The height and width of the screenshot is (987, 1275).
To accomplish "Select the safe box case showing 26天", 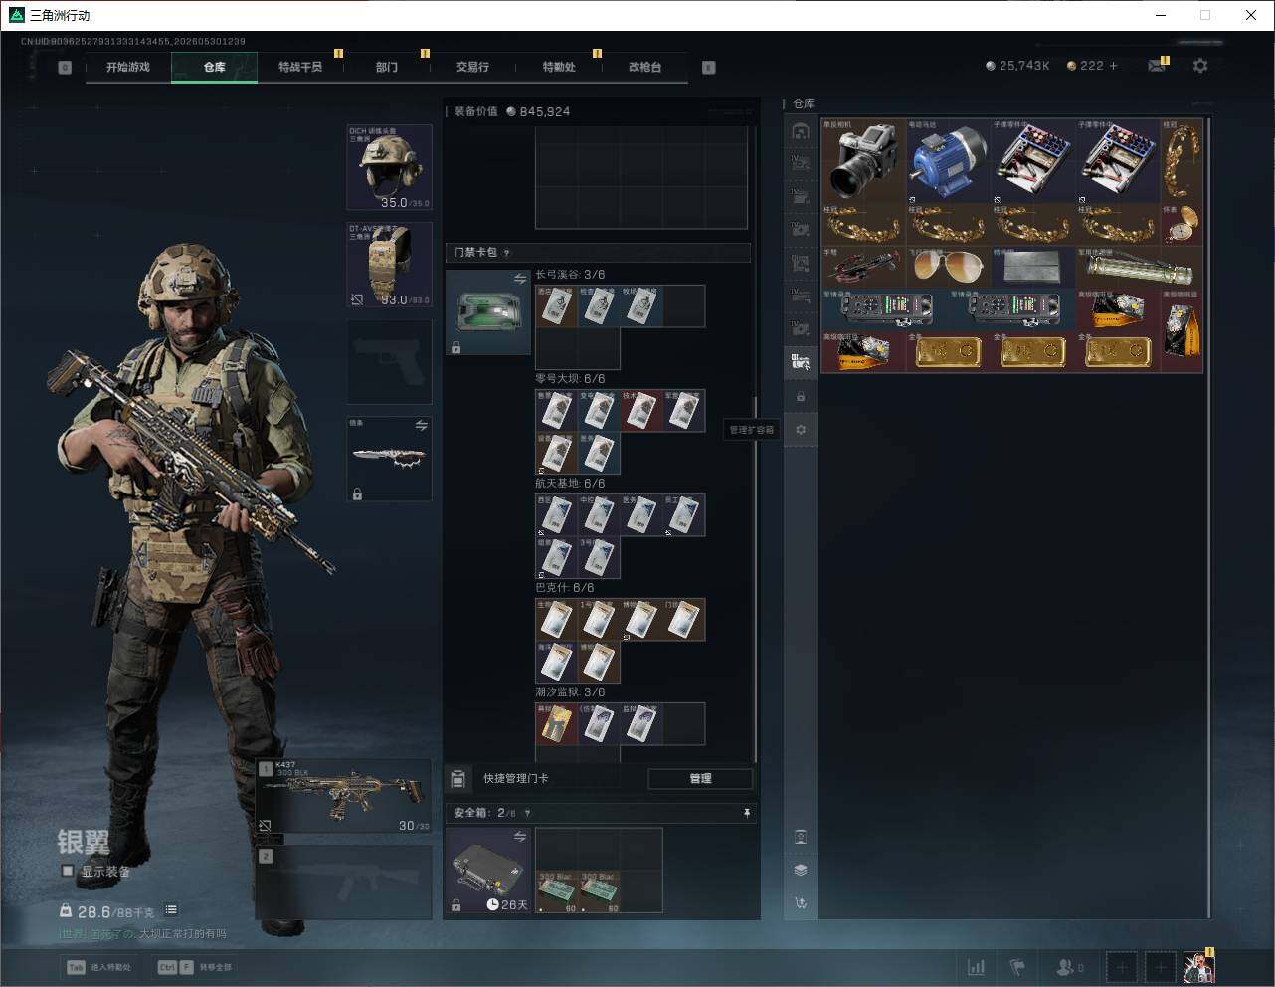I will click(488, 871).
